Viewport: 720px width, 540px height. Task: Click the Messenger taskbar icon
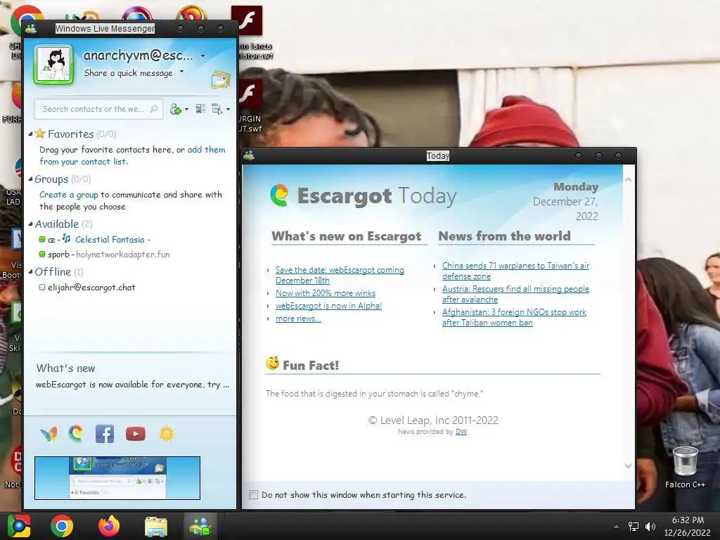pyautogui.click(x=200, y=526)
